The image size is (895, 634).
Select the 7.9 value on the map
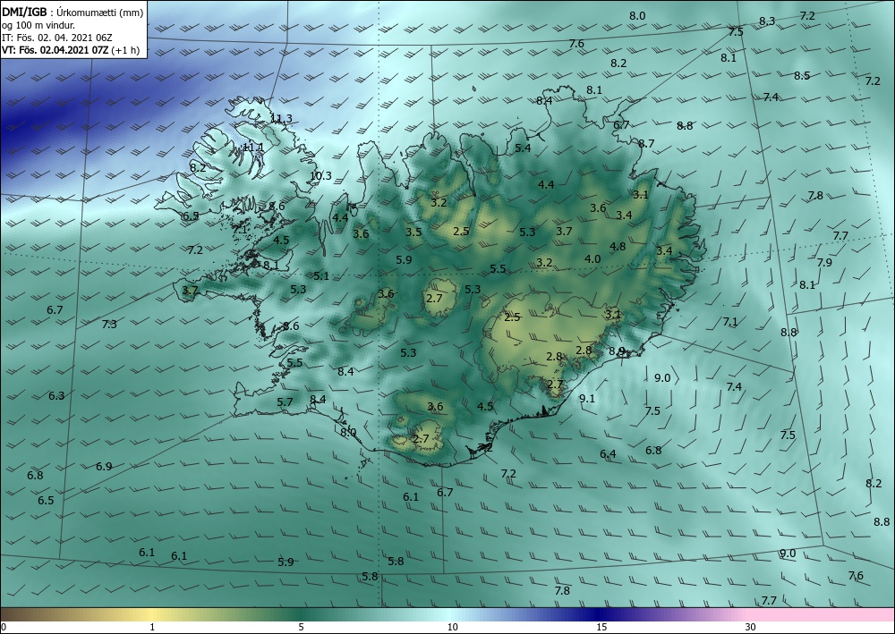[x=824, y=263]
